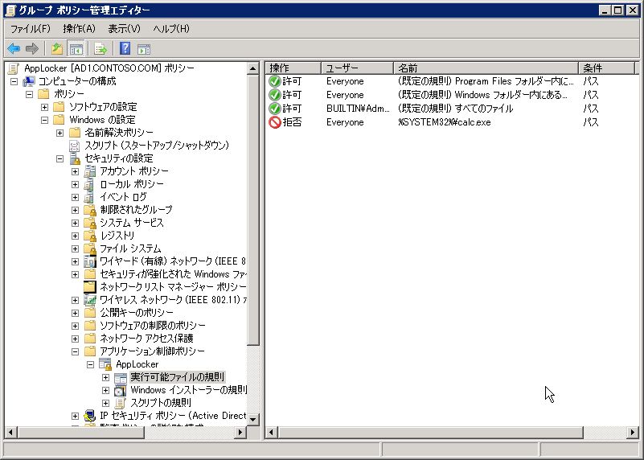Click the Back arrow toolbar icon
This screenshot has width=644, height=460.
pos(14,49)
